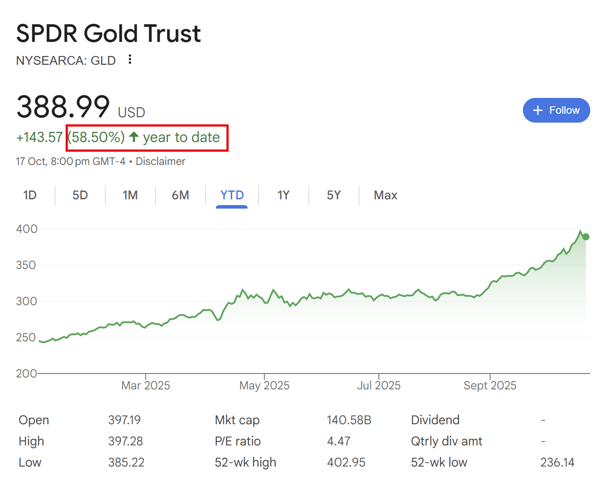Screen dimensions: 596x482
Task: View the 1Y price history
Action: click(x=283, y=195)
